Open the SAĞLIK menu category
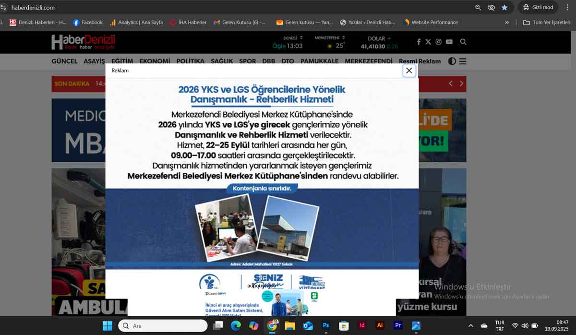The width and height of the screenshot is (576, 335). pos(222,61)
